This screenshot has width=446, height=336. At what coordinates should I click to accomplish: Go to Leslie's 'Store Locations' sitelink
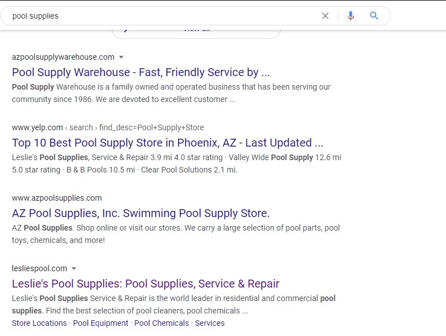pyautogui.click(x=39, y=323)
